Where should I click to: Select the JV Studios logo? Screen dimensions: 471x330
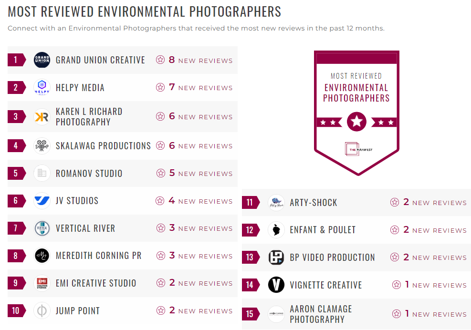tap(42, 201)
